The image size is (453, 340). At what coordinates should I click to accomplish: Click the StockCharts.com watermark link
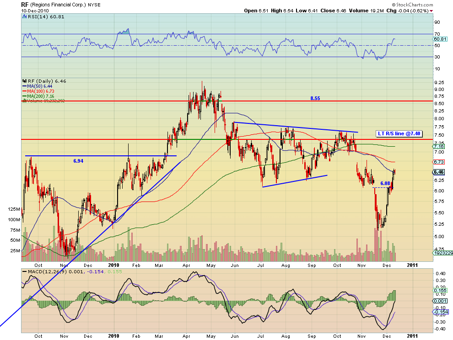point(413,5)
